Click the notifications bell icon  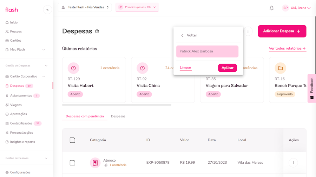pos(271,8)
